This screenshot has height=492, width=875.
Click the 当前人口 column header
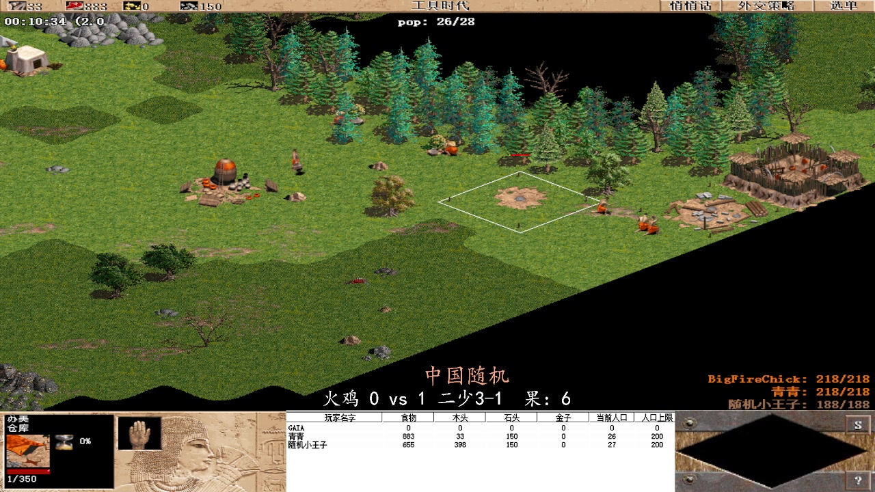coord(611,418)
